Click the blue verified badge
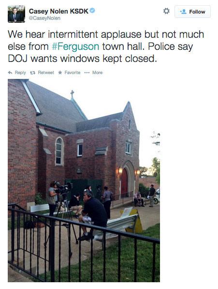This screenshot has width=218, height=289. tap(92, 11)
